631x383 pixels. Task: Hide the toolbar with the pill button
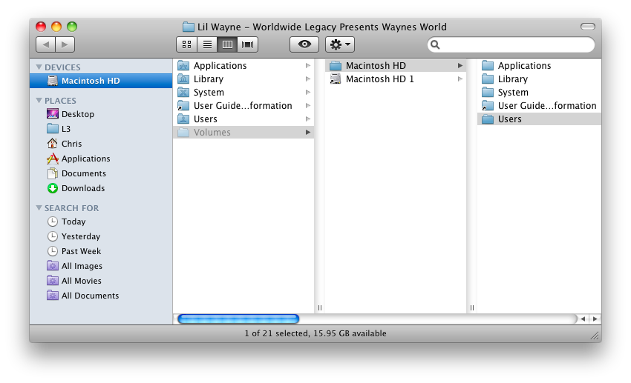587,27
